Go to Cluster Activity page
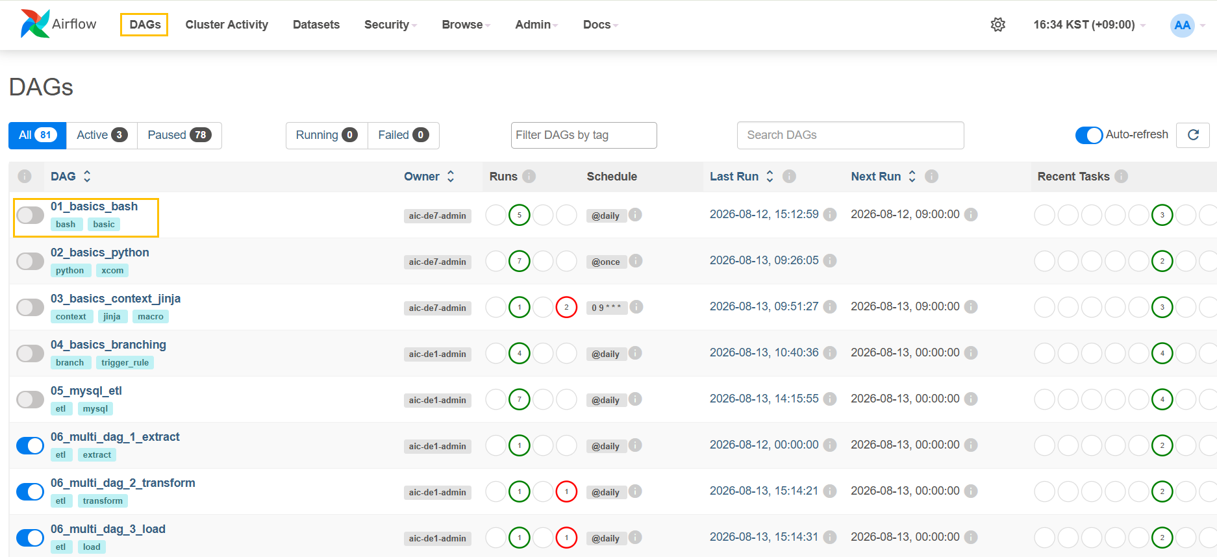1217x557 pixels. coord(227,25)
